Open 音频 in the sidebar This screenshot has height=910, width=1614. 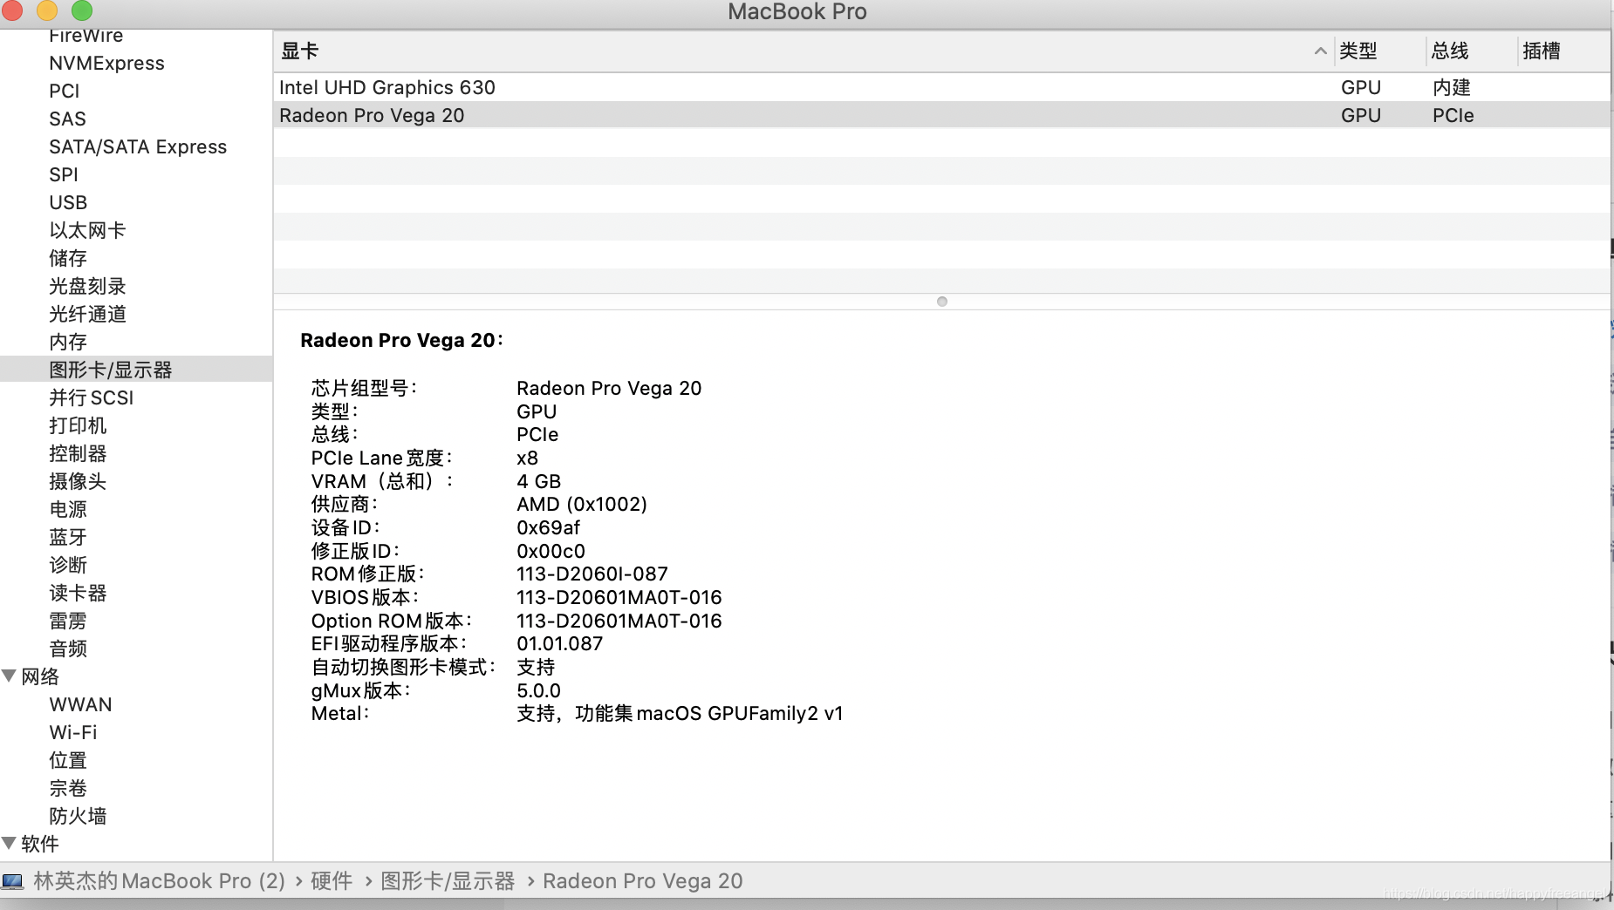click(68, 649)
